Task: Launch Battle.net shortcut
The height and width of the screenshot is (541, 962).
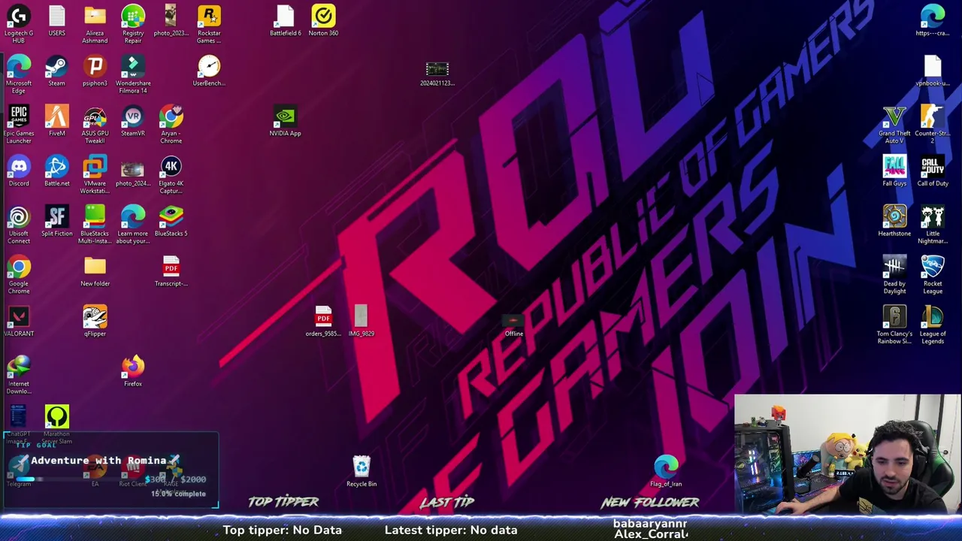Action: [56, 171]
